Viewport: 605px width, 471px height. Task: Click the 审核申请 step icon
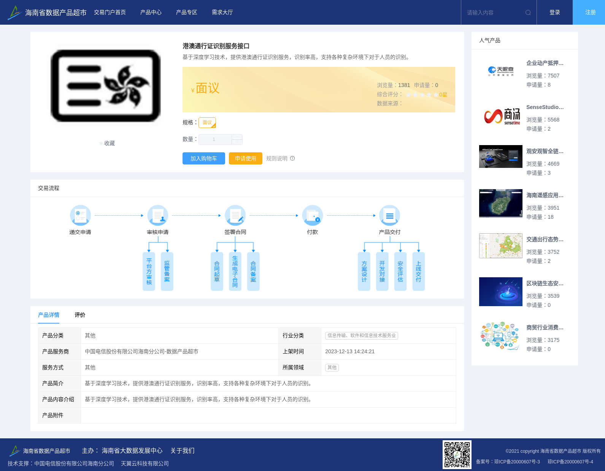point(158,215)
